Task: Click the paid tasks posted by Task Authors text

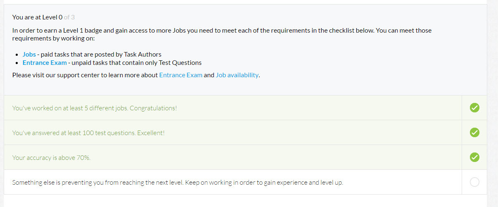Action: 101,55
